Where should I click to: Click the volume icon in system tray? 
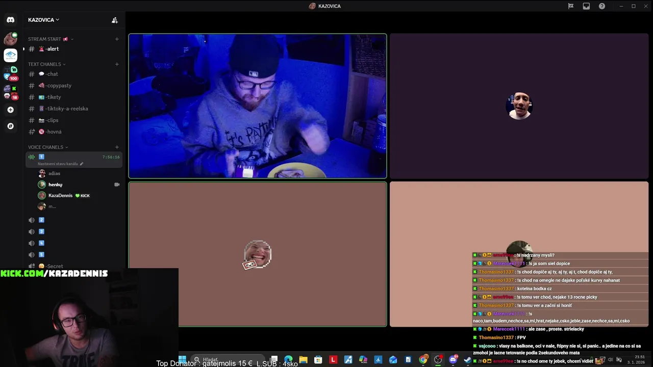(611, 360)
